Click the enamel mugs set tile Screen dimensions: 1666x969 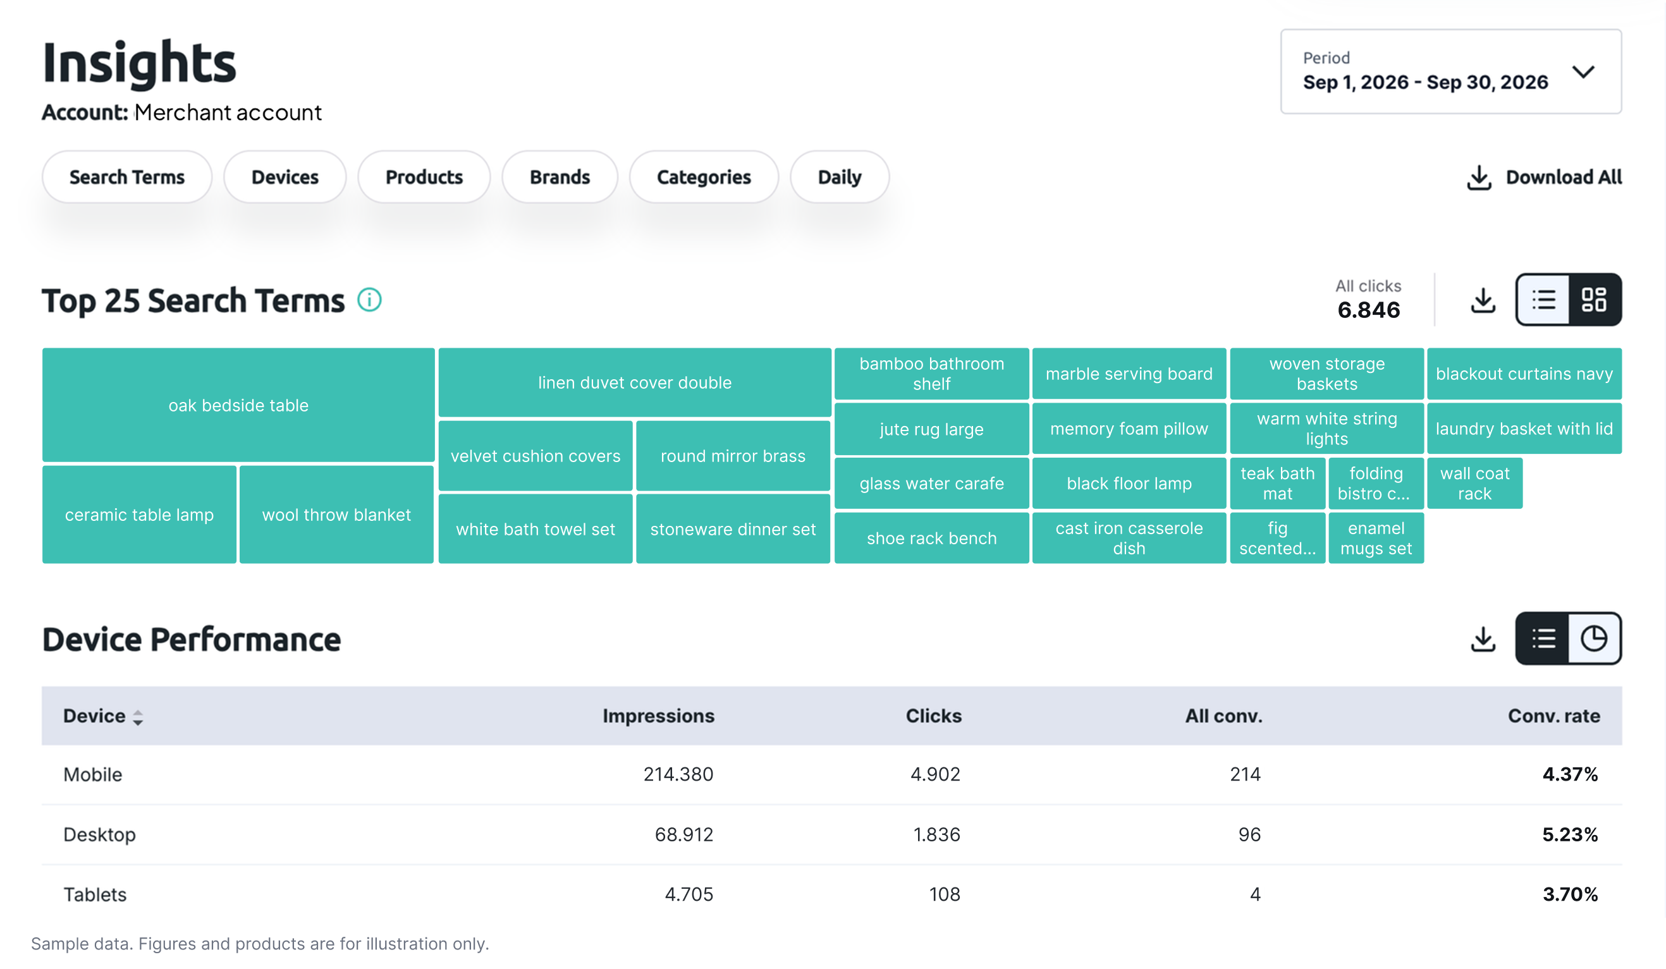tap(1376, 539)
